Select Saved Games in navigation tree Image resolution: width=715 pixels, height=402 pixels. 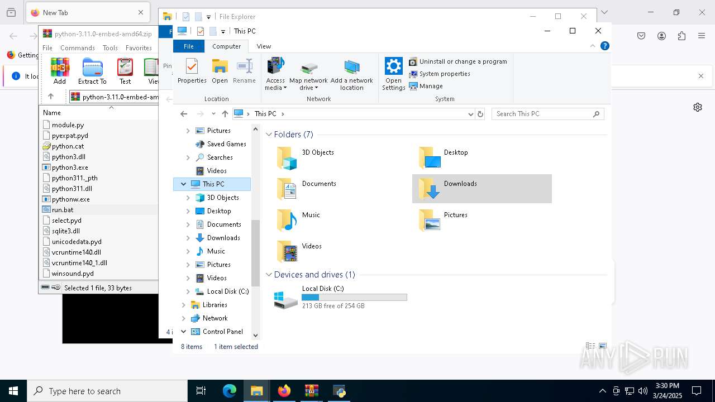(x=221, y=144)
